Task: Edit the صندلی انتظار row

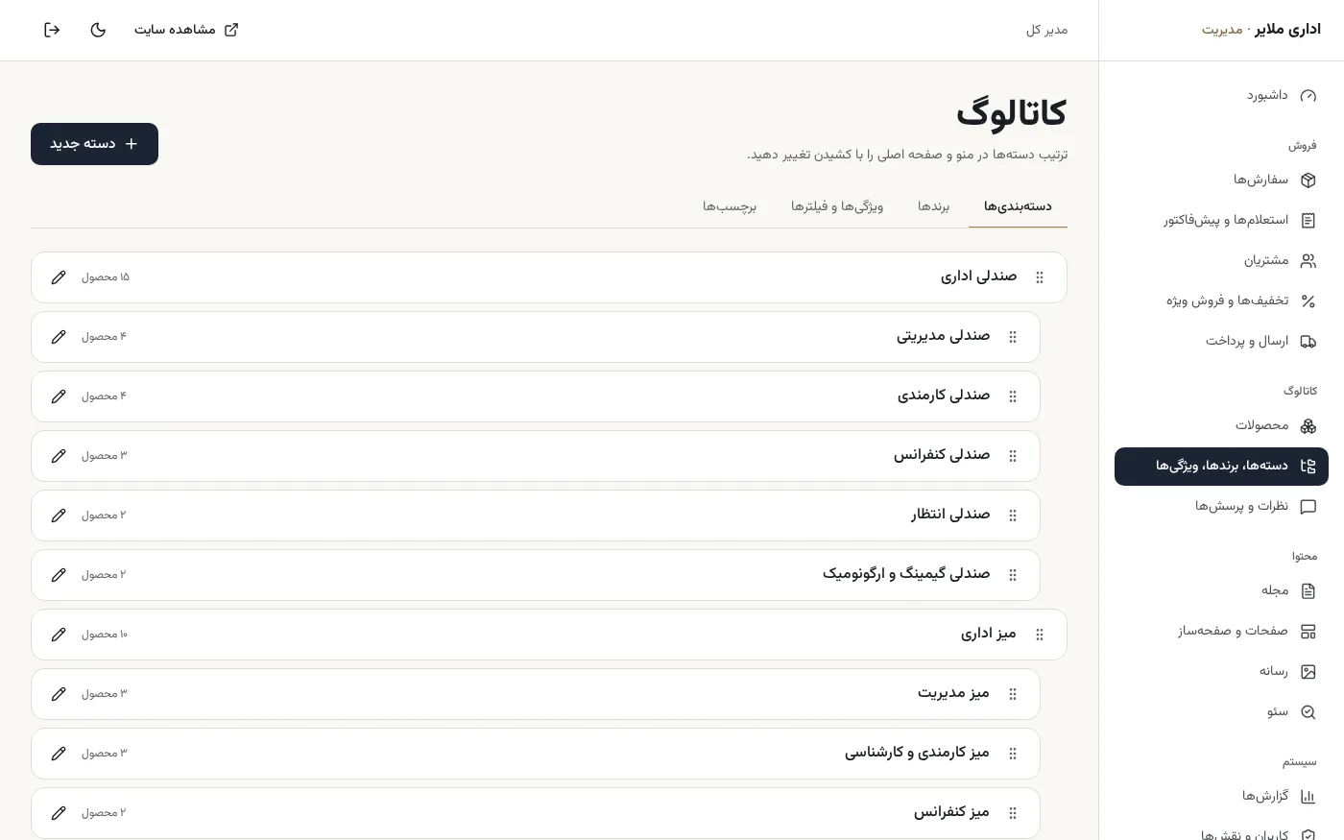Action: tap(59, 516)
